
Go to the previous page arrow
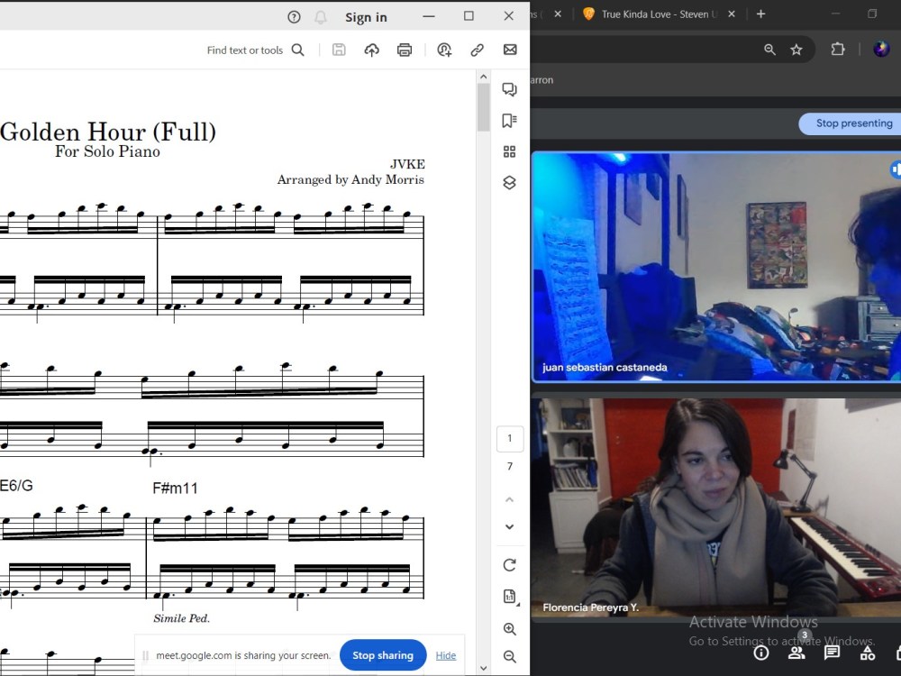tap(509, 500)
